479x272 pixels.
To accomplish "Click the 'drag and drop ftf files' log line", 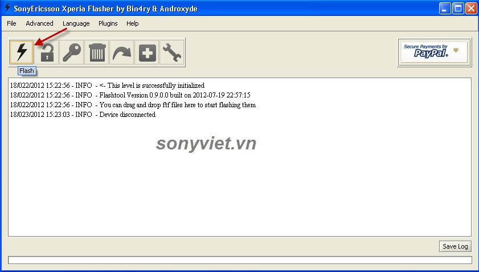I will point(133,105).
